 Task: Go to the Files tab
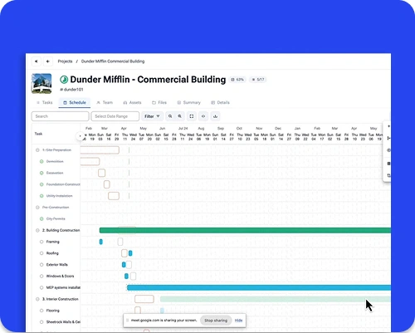[x=159, y=102]
